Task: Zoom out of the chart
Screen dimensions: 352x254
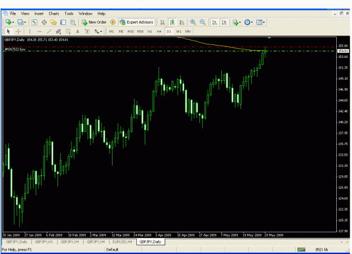Action: [x=203, y=22]
